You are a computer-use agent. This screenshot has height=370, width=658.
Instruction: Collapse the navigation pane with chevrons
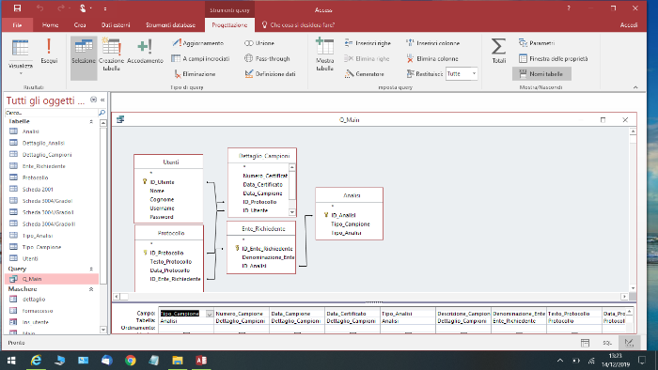click(x=102, y=100)
